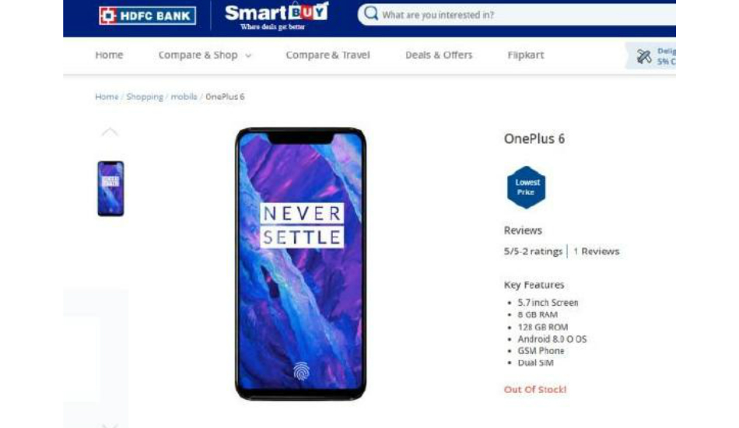Click the 5/5-2 ratings text

click(533, 251)
